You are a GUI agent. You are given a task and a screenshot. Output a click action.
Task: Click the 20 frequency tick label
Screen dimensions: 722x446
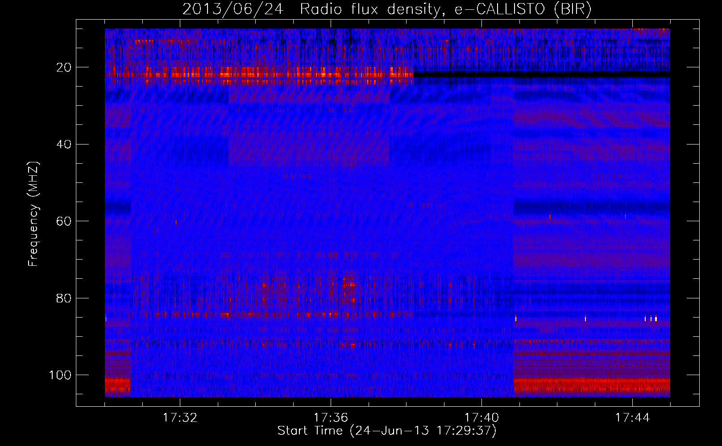64,67
